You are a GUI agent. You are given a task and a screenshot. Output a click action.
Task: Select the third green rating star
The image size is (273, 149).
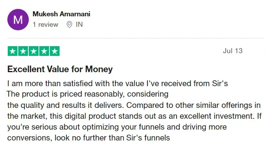point(33,51)
